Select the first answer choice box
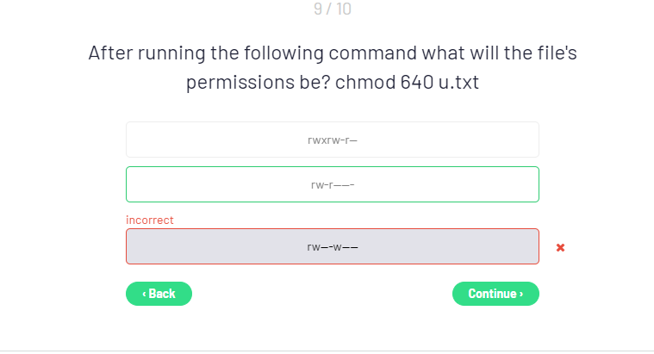Screen dimensions: 654x354 coord(332,140)
